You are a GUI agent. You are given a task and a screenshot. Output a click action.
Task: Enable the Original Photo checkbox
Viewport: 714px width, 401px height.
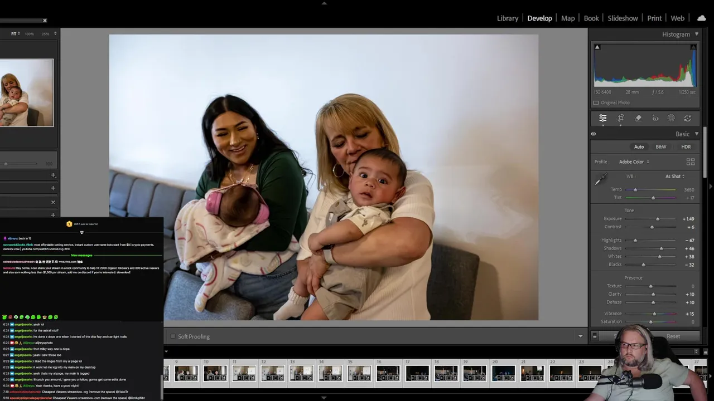click(x=596, y=102)
